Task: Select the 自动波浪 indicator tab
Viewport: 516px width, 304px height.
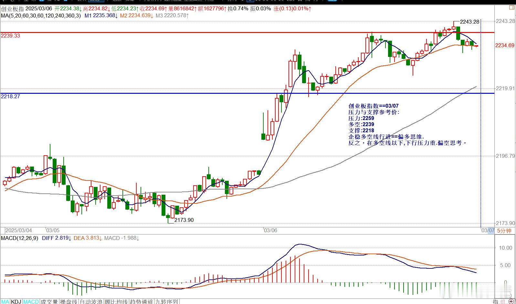Action: (91, 301)
